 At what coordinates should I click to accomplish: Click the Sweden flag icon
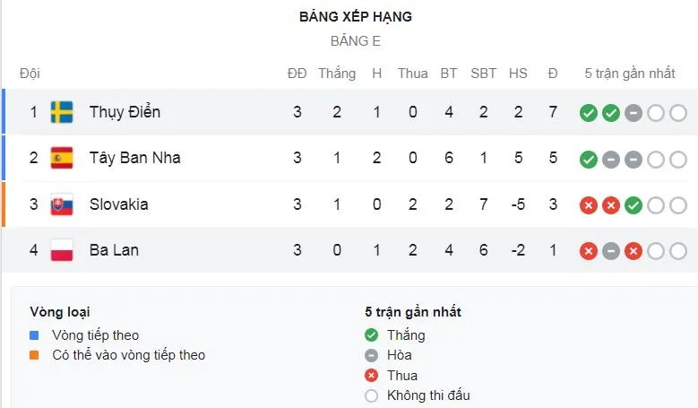pyautogui.click(x=62, y=112)
